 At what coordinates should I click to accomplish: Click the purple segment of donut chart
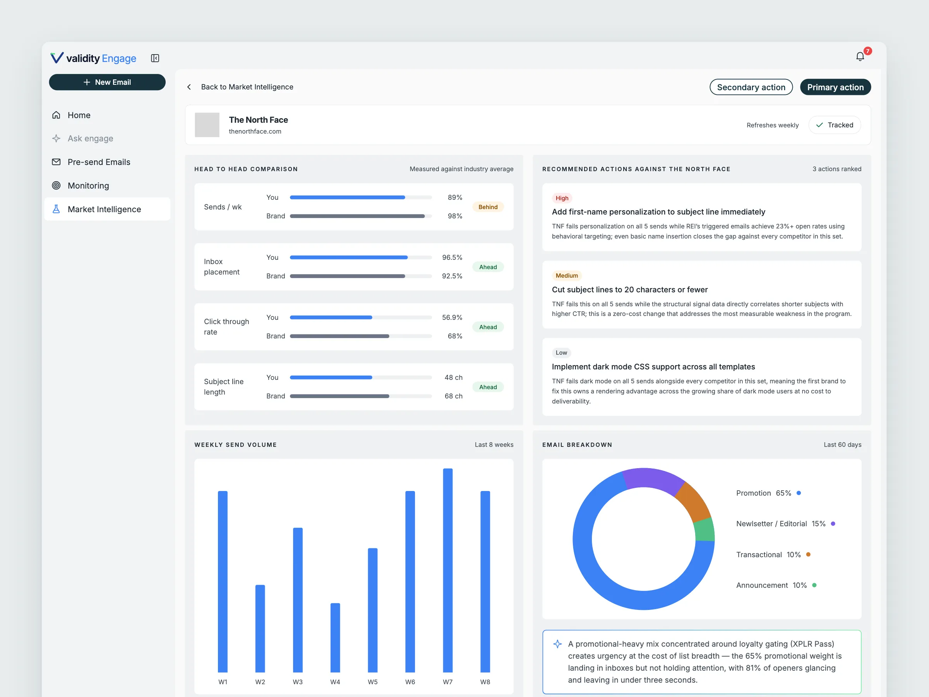(653, 478)
